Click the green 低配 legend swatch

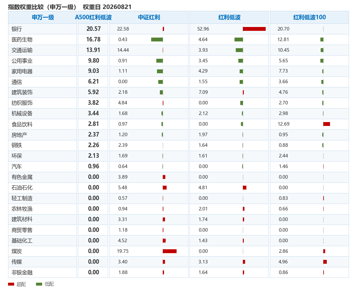[39, 284]
